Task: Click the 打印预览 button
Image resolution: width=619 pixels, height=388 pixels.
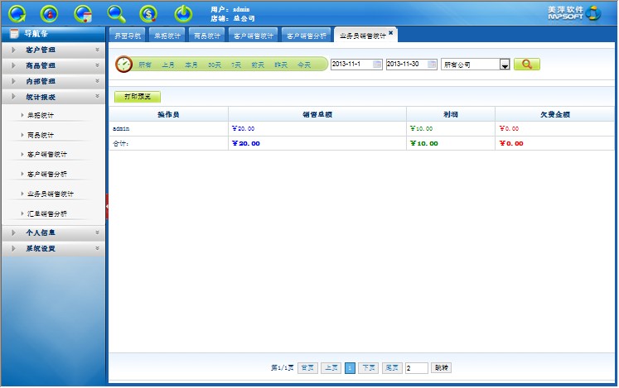Action: tap(137, 97)
